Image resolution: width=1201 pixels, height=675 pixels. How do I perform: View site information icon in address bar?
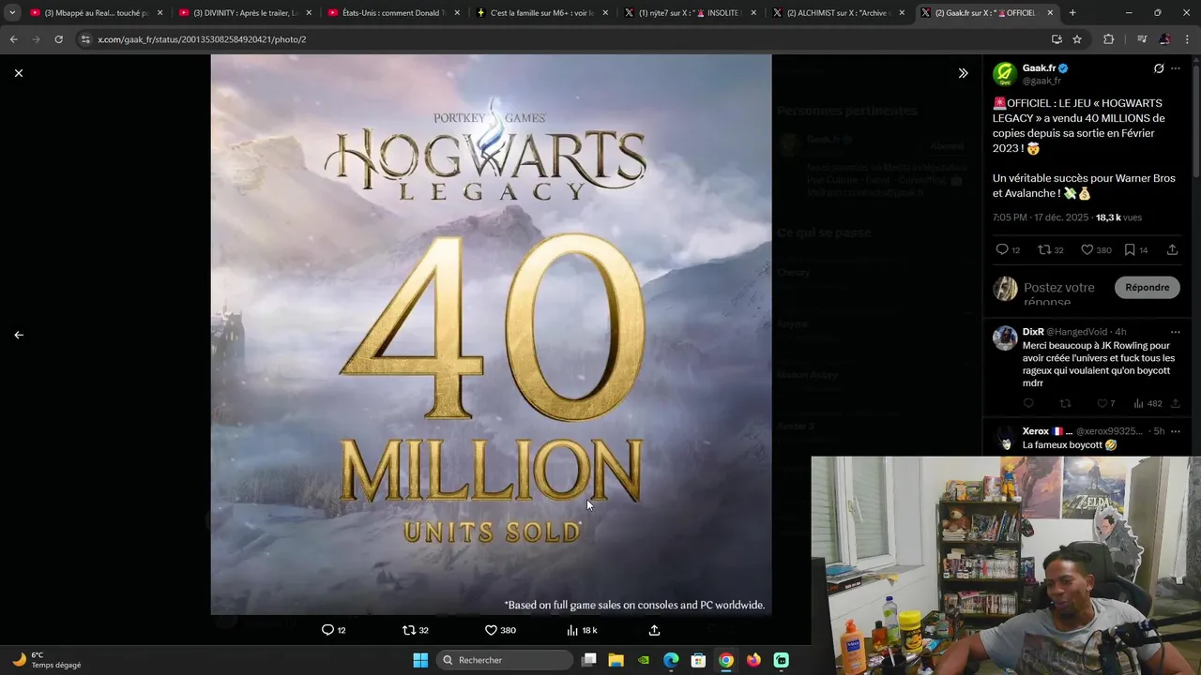85,39
